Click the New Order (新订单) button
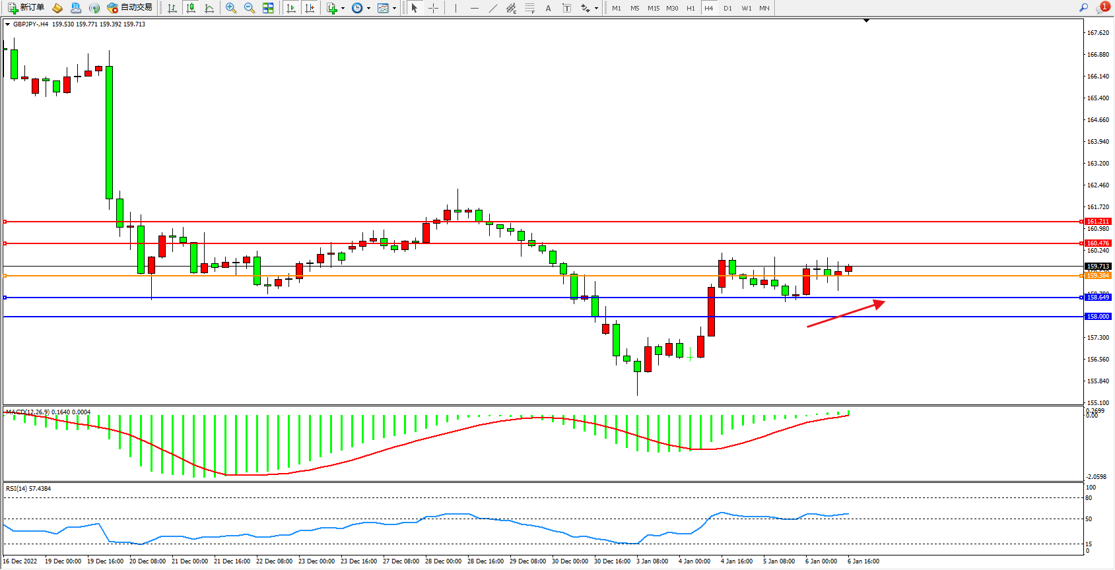 click(26, 8)
